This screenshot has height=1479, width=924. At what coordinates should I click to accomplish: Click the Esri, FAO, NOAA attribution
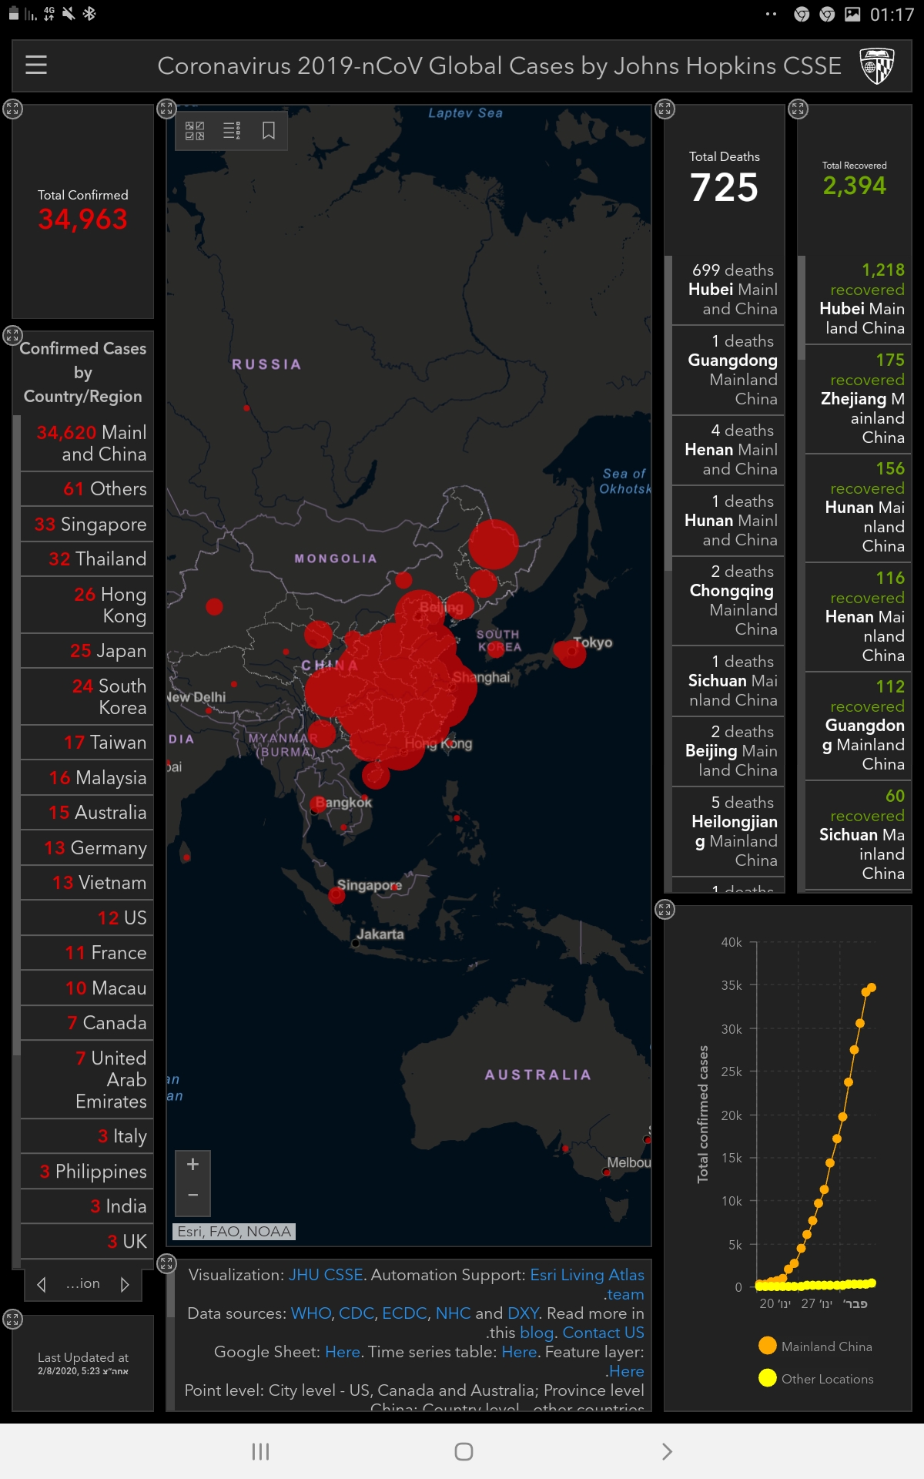click(234, 1231)
